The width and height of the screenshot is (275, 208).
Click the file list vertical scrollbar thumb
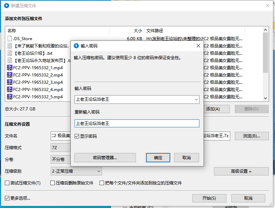[x=266, y=53]
